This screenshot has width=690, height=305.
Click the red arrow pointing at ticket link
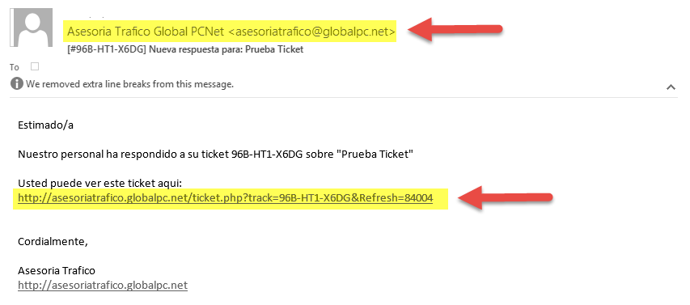506,197
